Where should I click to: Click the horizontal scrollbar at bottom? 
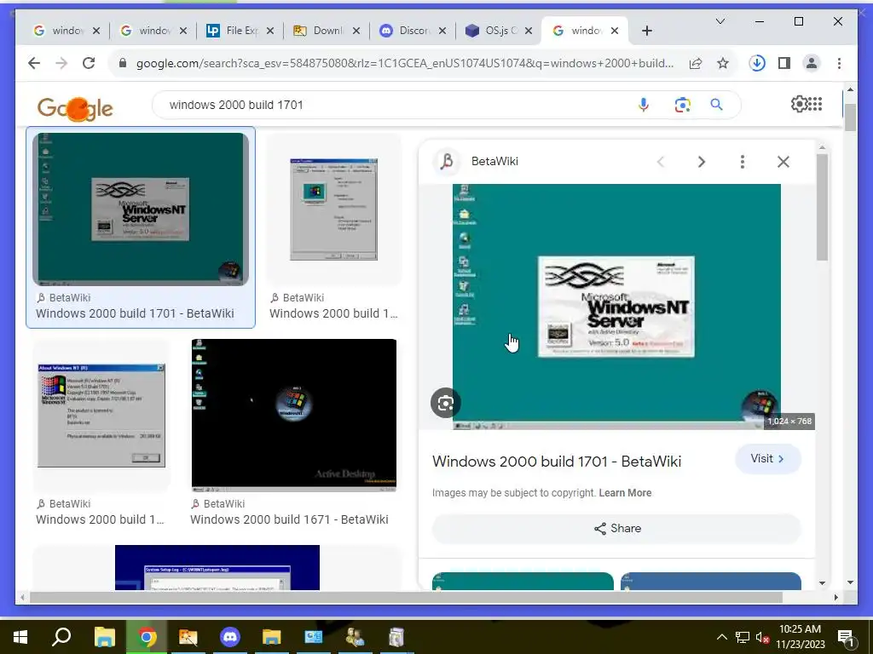tap(406, 598)
